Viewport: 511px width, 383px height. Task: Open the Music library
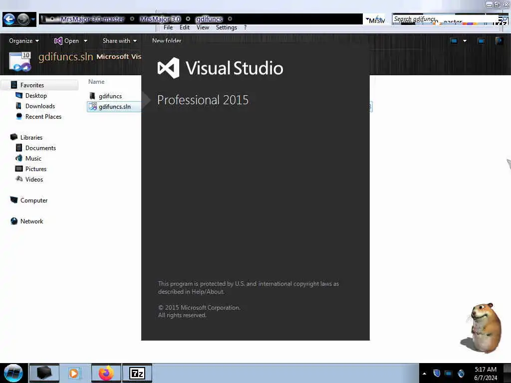(x=33, y=159)
